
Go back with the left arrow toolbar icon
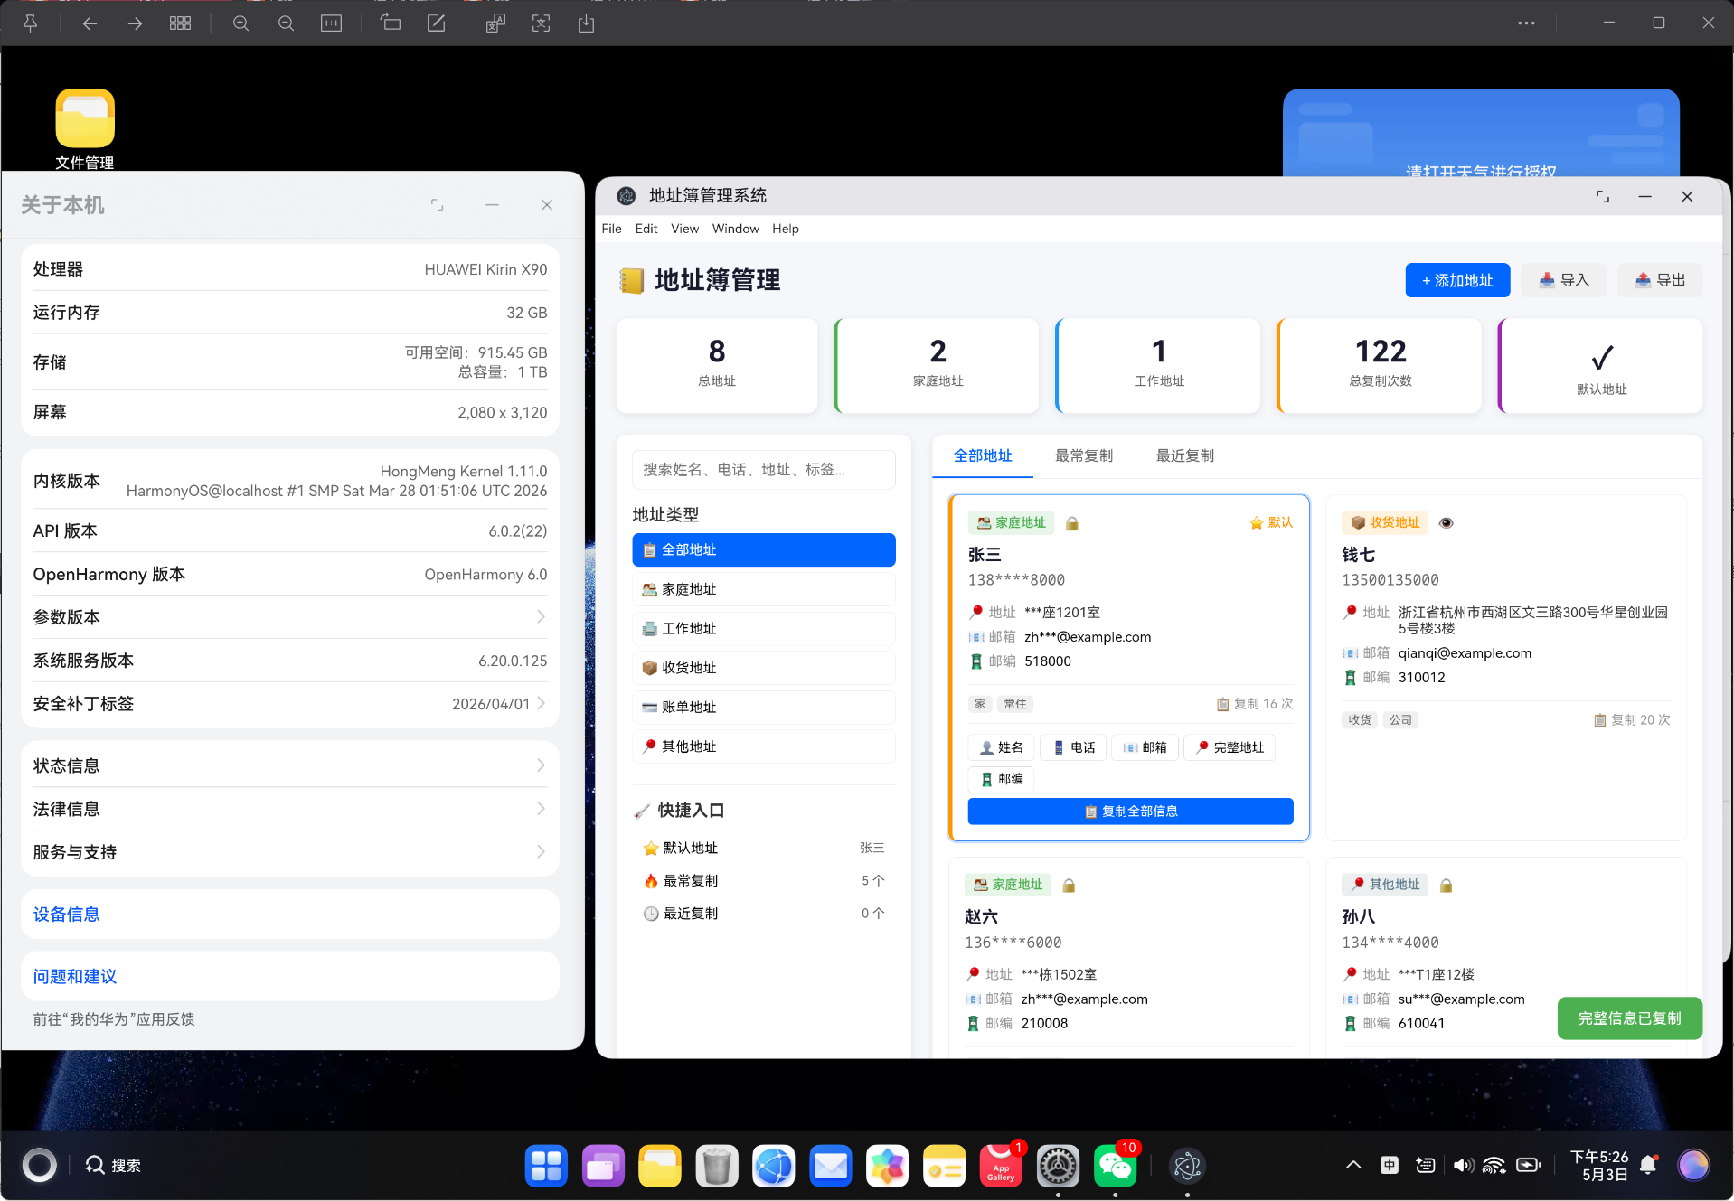click(90, 23)
